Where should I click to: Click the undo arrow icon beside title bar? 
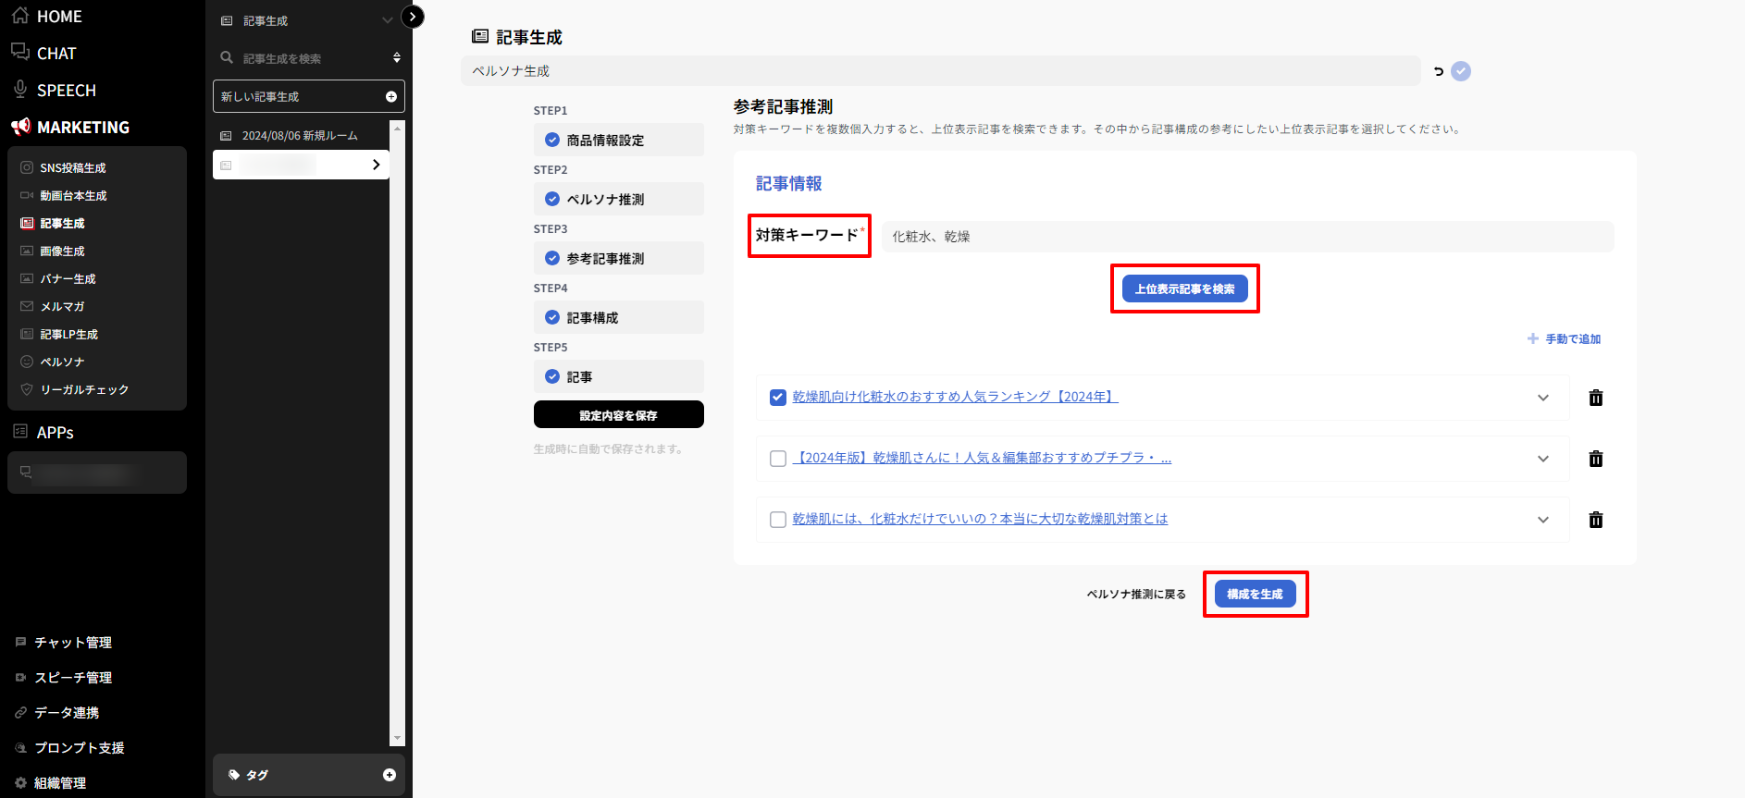[1438, 71]
